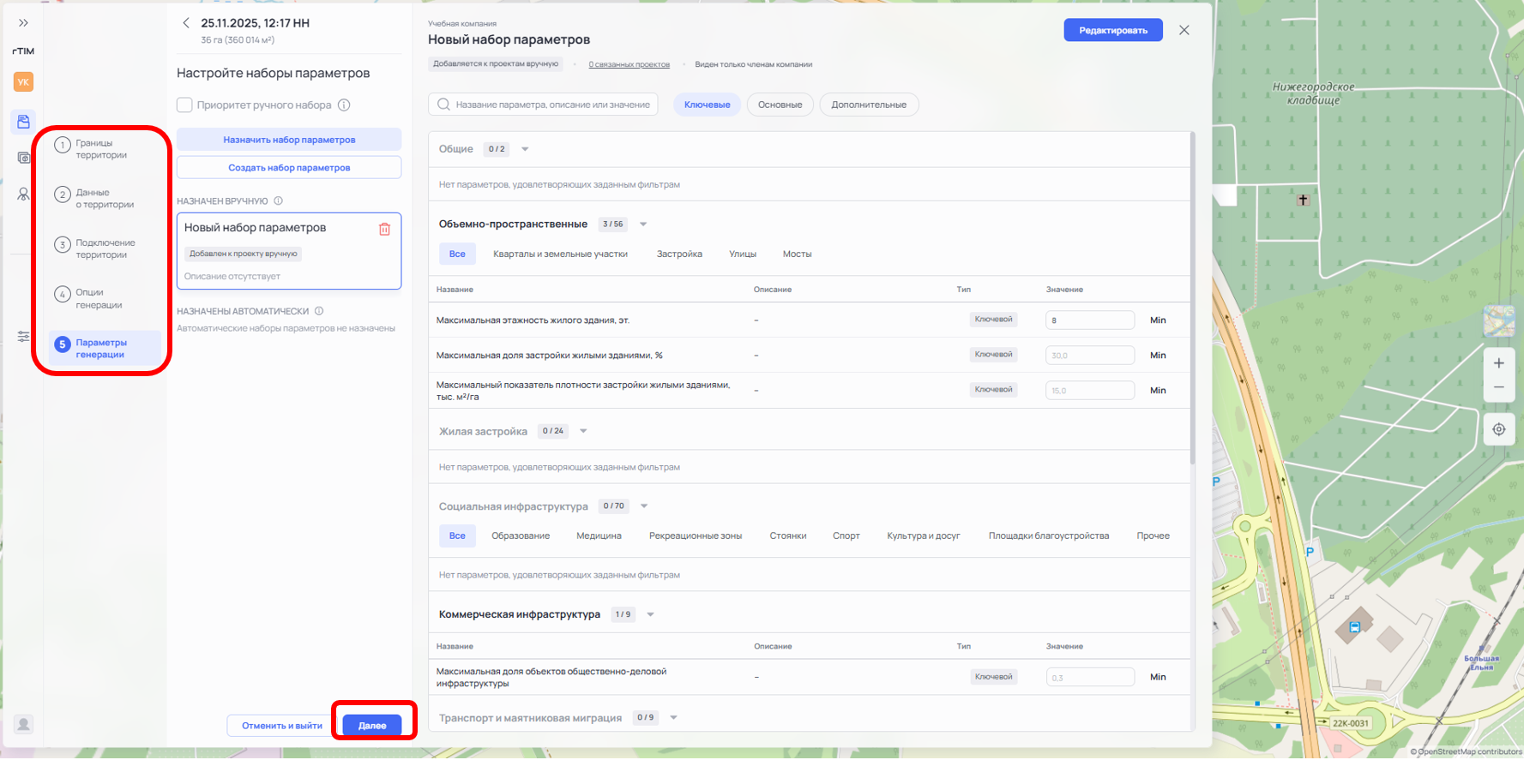Viewport: 1524px width, 760px height.
Task: Zoom out on the map with minus
Action: [x=1498, y=388]
